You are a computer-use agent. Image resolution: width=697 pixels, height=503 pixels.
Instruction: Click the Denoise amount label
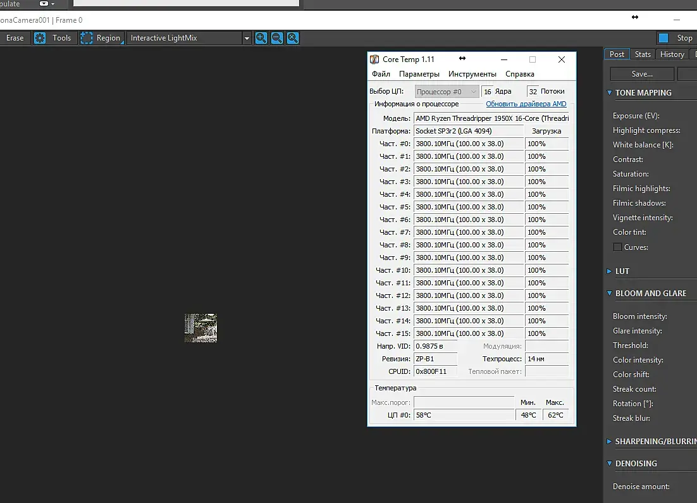641,487
